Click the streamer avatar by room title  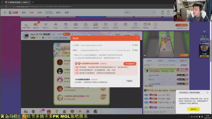pyautogui.click(x=26, y=36)
